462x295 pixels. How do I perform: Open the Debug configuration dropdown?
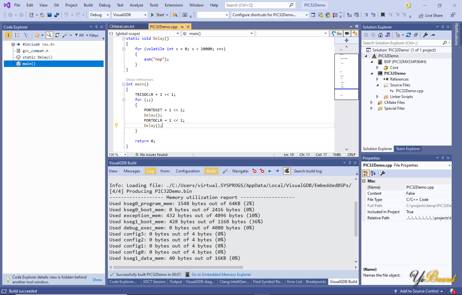click(x=99, y=15)
